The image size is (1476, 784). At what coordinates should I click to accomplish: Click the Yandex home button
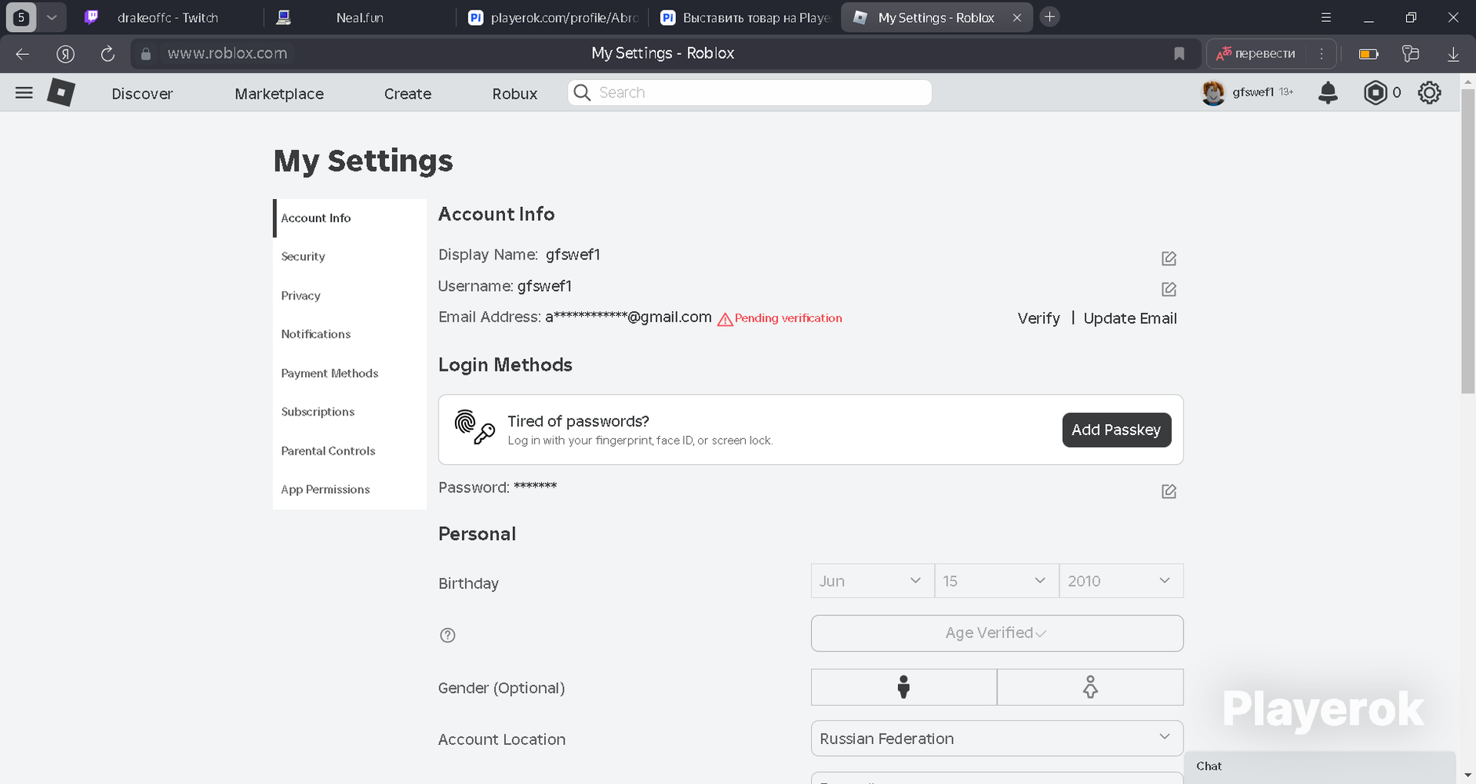pyautogui.click(x=66, y=53)
